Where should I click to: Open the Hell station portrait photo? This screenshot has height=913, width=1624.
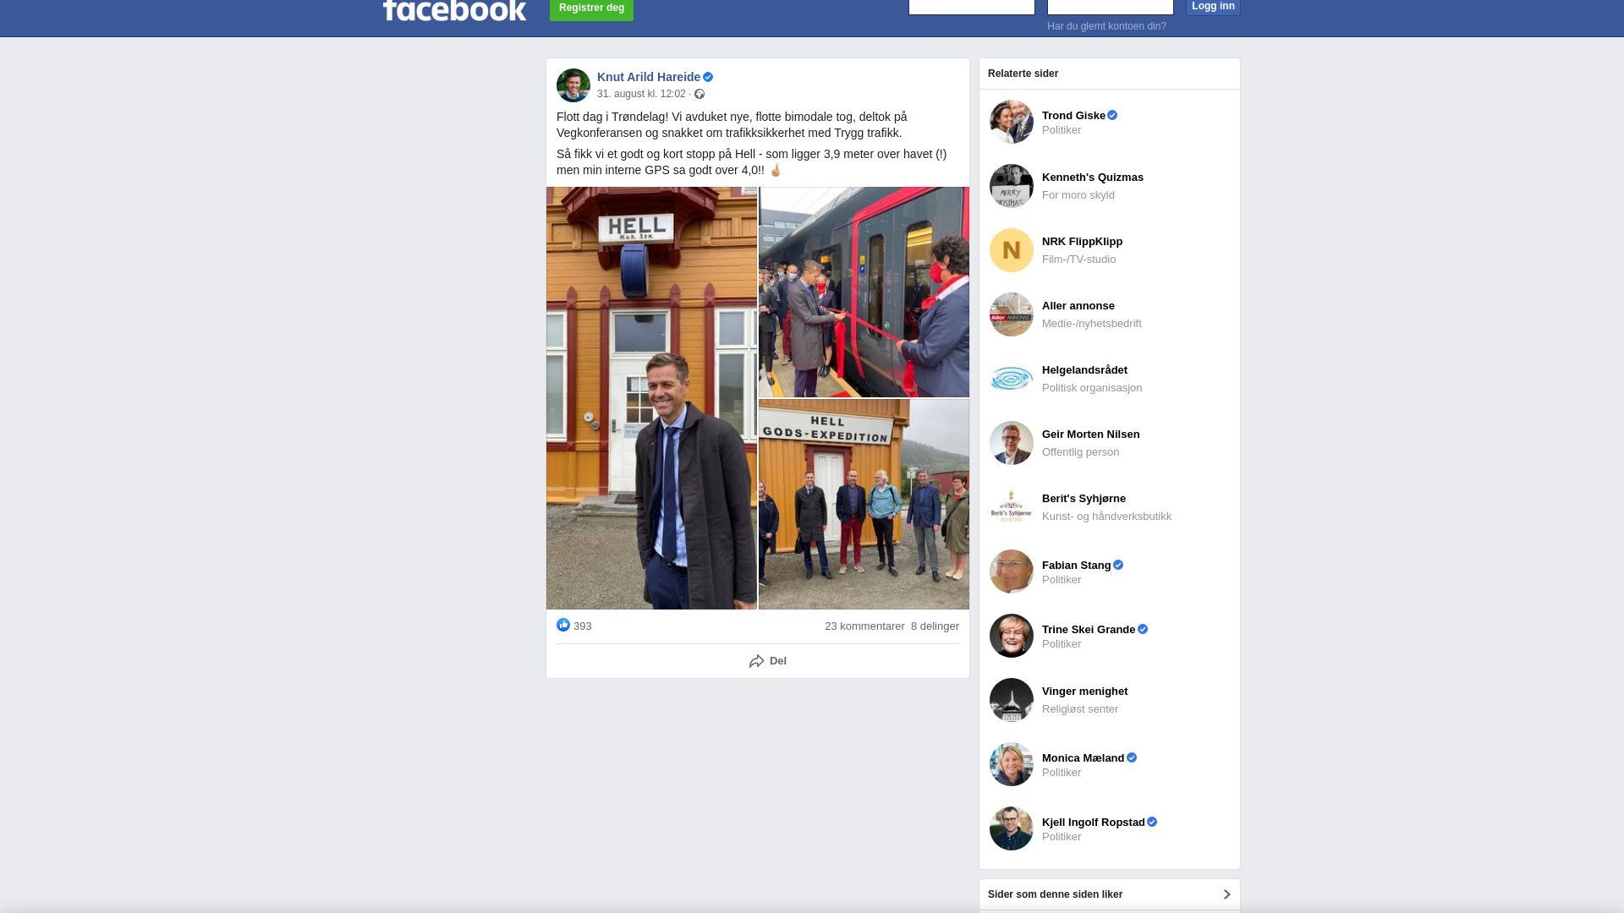(x=651, y=398)
